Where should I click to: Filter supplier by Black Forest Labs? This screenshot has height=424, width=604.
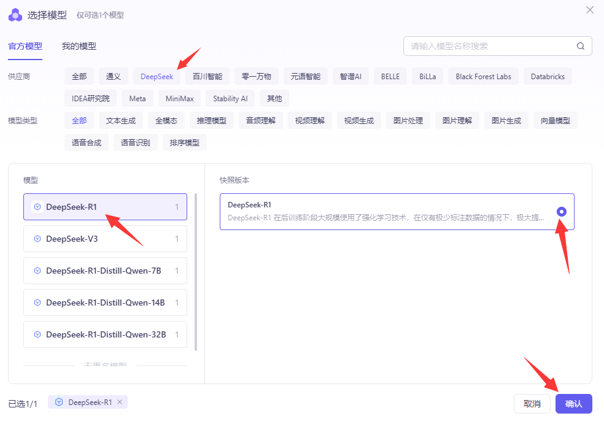pos(484,77)
